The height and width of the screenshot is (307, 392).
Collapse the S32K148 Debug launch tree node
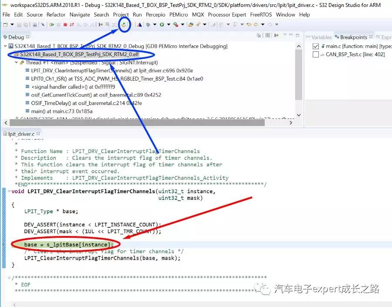point(5,46)
